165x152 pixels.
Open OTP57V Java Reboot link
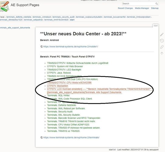(59, 73)
